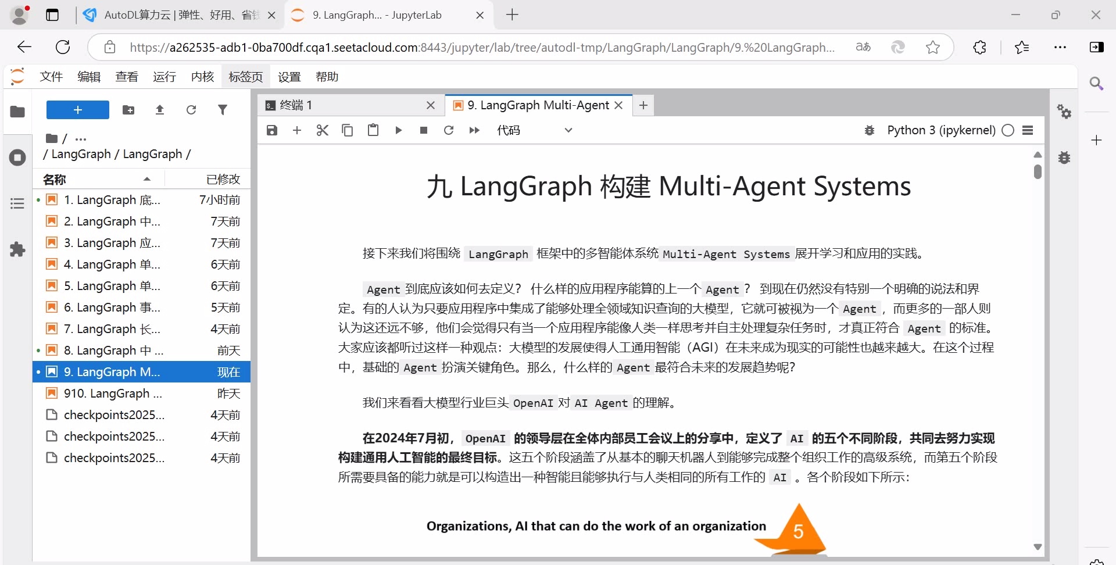Upload files into the LangGraph folder
Screen dimensions: 1116x565
pos(160,110)
